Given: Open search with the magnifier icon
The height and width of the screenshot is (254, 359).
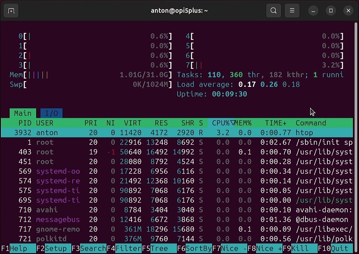Looking at the screenshot, I should tap(273, 11).
